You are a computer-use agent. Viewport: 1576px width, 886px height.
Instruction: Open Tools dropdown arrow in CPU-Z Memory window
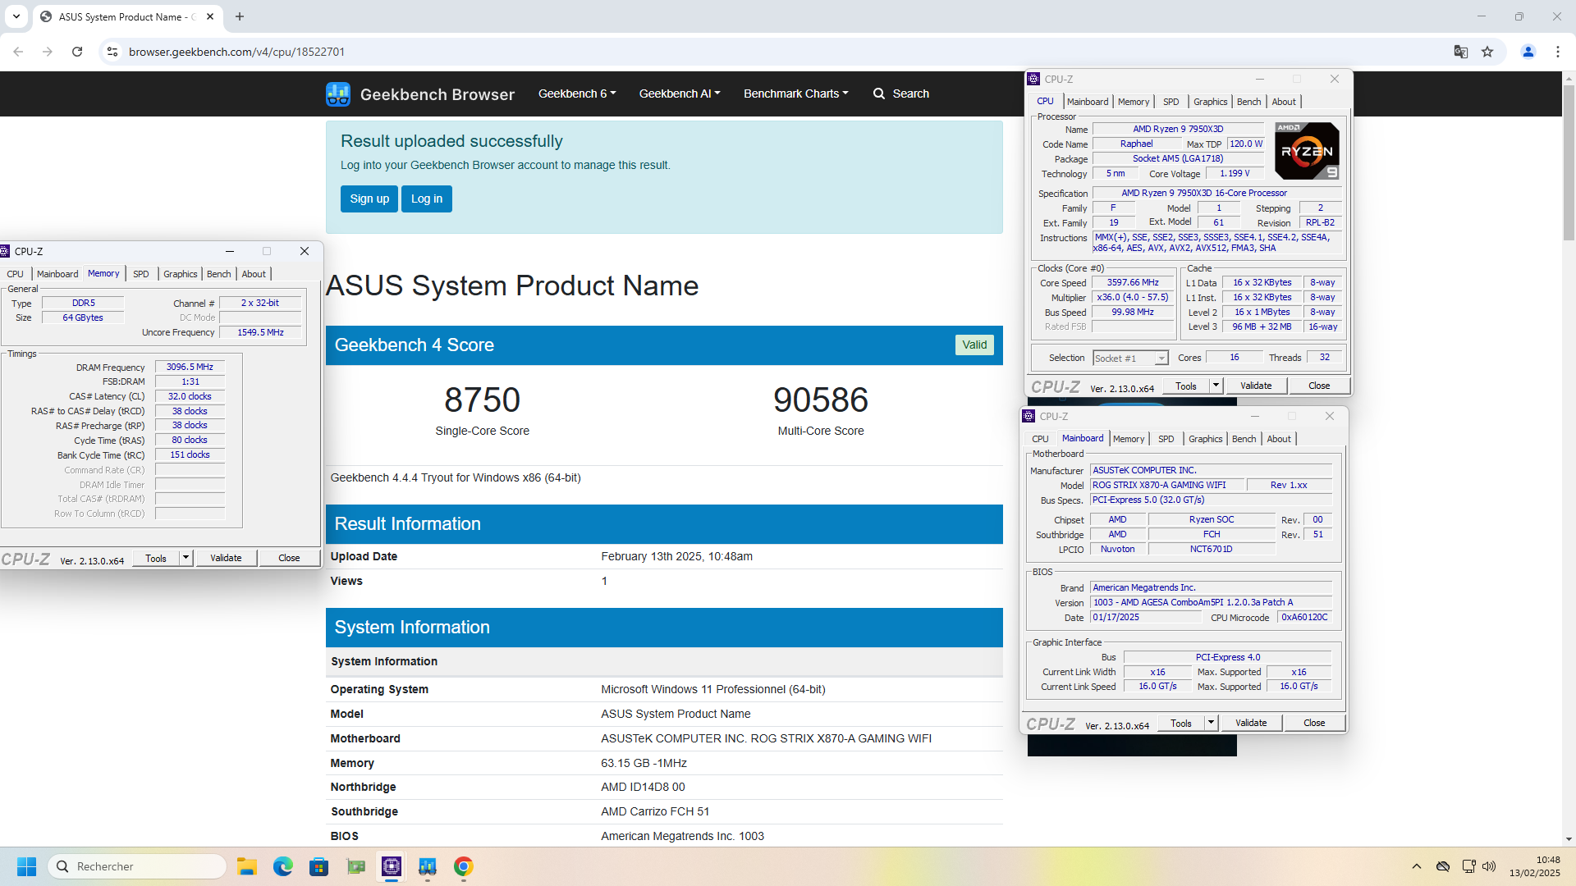(x=186, y=558)
